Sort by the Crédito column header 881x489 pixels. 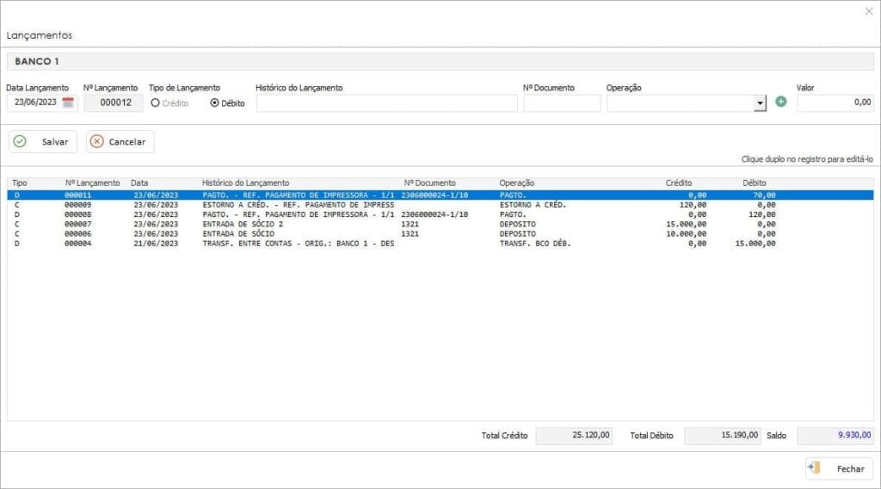(678, 183)
